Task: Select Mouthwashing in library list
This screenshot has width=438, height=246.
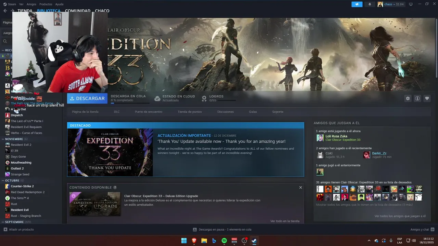Action: (x=21, y=163)
